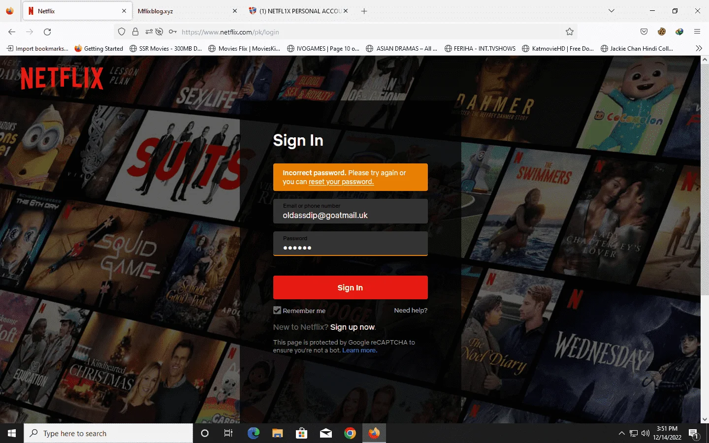709x443 pixels.
Task: Focus the Password field
Action: 351,244
